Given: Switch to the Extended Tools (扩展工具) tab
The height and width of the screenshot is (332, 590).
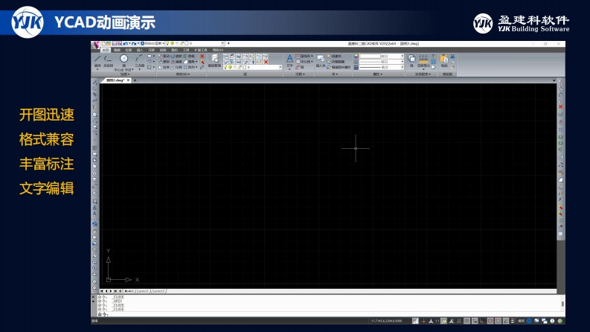Looking at the screenshot, I should pos(201,50).
